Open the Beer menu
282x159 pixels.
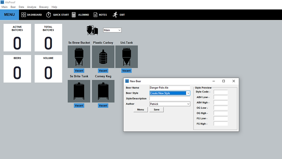(x=13, y=7)
